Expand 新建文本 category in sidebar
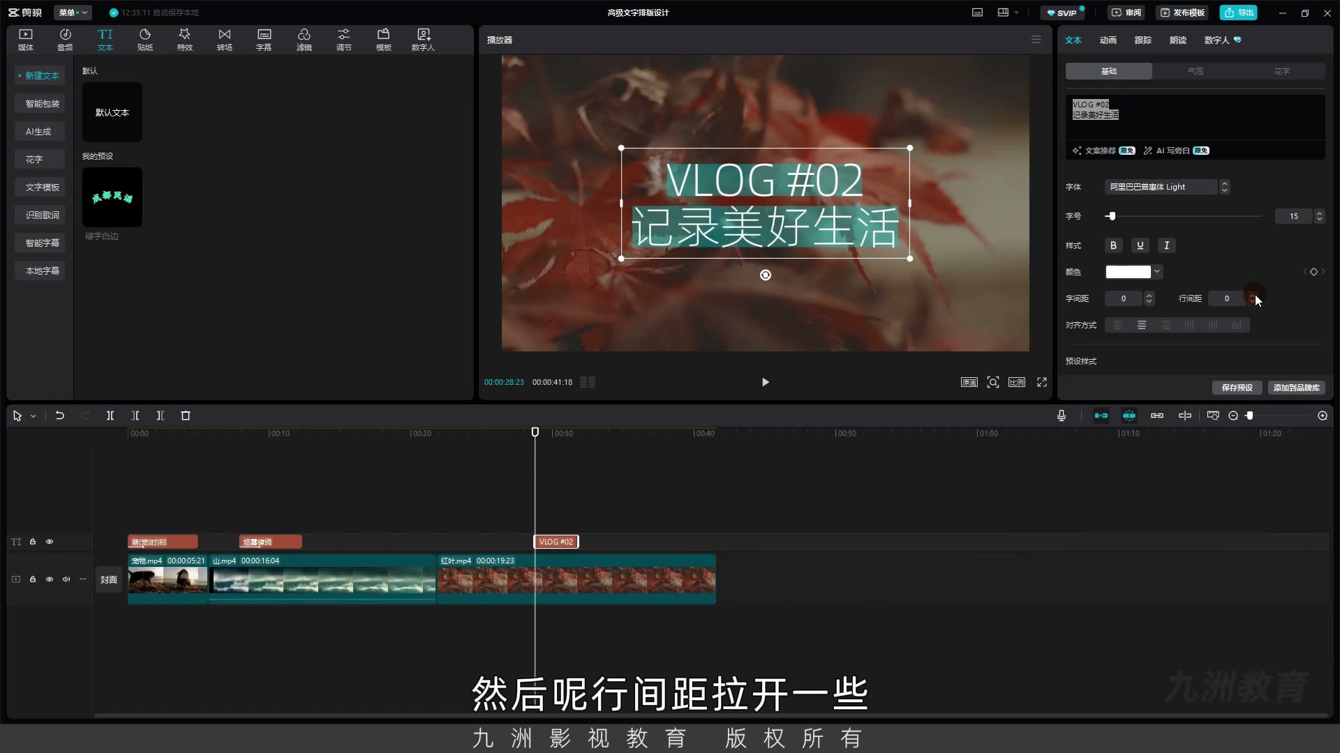Image resolution: width=1340 pixels, height=753 pixels. [40, 75]
